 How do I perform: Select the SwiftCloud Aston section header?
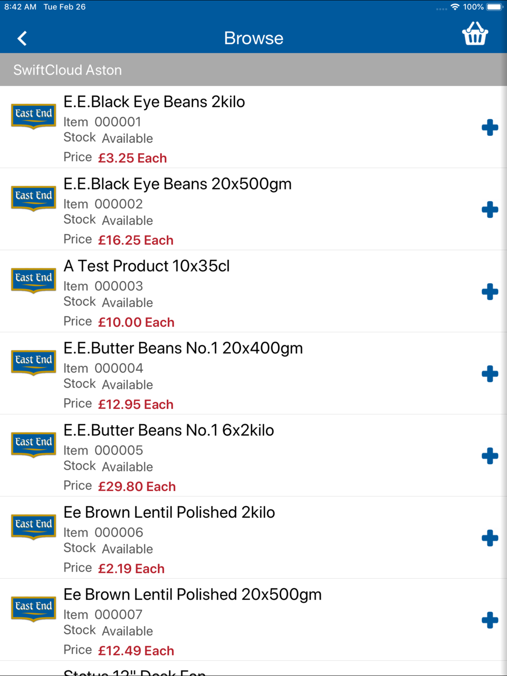(253, 70)
